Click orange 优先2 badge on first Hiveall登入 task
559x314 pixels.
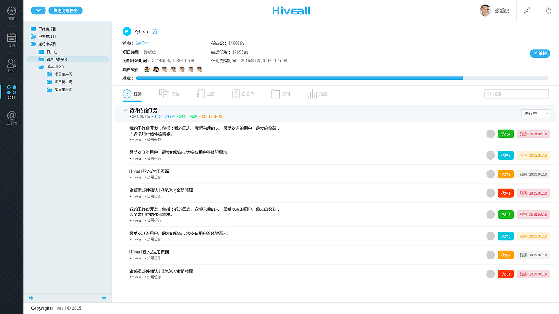click(x=506, y=174)
